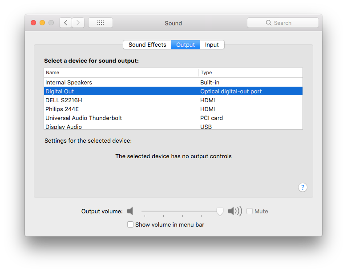Select the Digital Out row
The height and width of the screenshot is (272, 347).
tap(173, 91)
